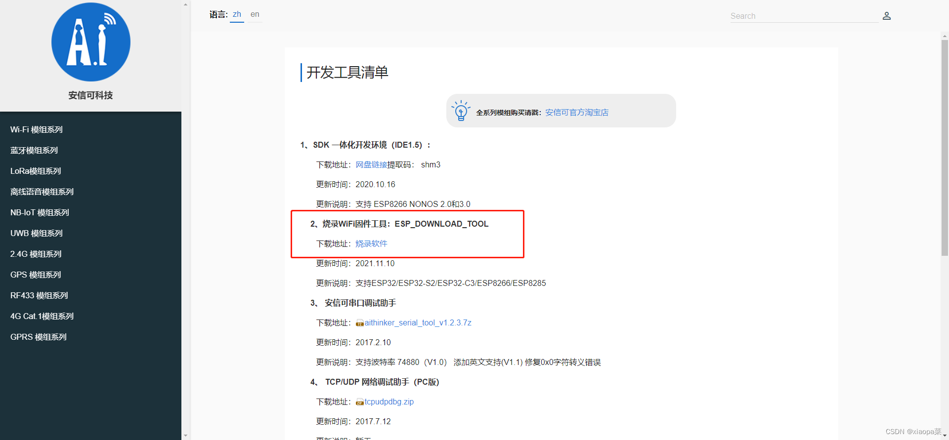The image size is (949, 440).
Task: Click sidebar scrollbar up arrow
Action: click(x=186, y=4)
